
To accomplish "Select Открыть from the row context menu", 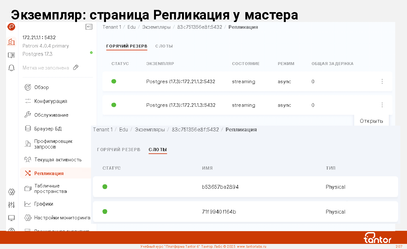I will (371, 121).
